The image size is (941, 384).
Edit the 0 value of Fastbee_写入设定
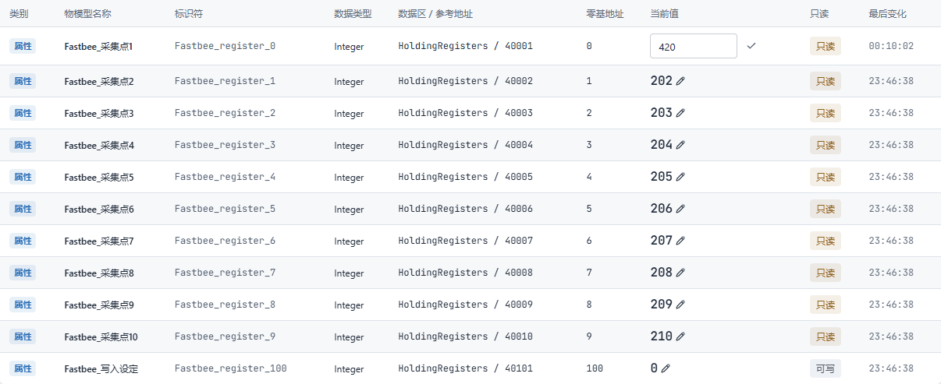point(666,368)
